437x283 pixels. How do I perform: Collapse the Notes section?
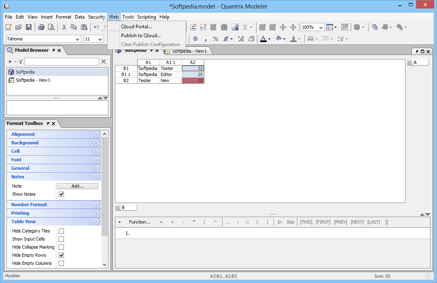point(96,177)
